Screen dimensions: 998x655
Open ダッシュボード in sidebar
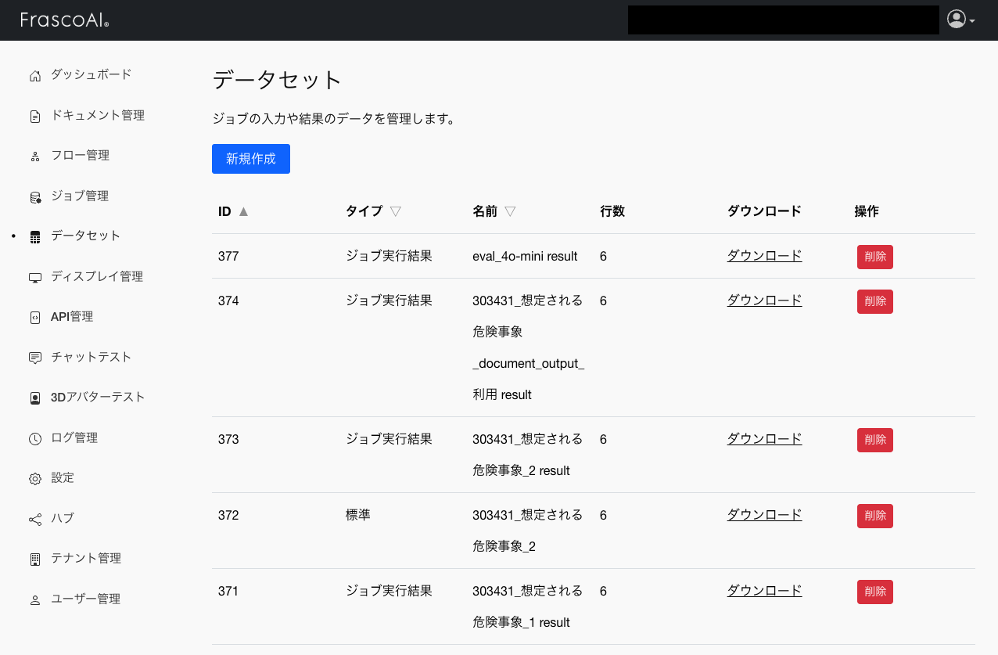(x=92, y=74)
